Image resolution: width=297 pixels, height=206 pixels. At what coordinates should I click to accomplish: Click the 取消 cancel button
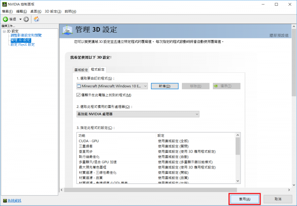(x=278, y=199)
